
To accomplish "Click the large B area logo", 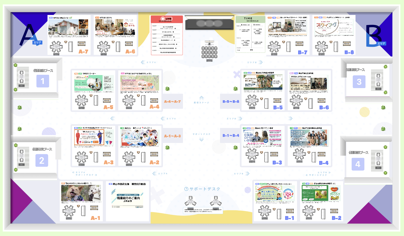I will 375,36.
